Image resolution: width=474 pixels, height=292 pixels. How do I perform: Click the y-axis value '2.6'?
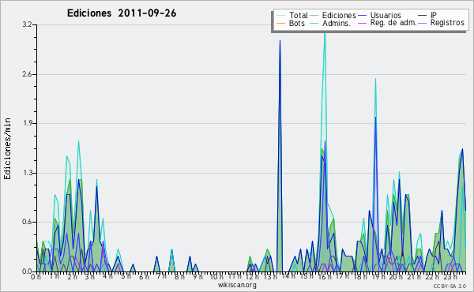(x=27, y=74)
